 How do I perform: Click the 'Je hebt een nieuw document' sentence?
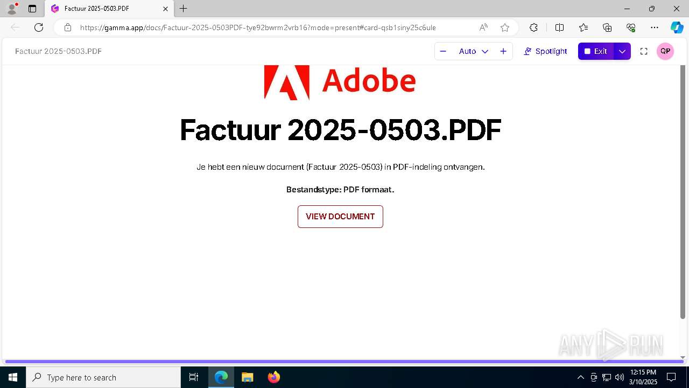[x=341, y=167]
